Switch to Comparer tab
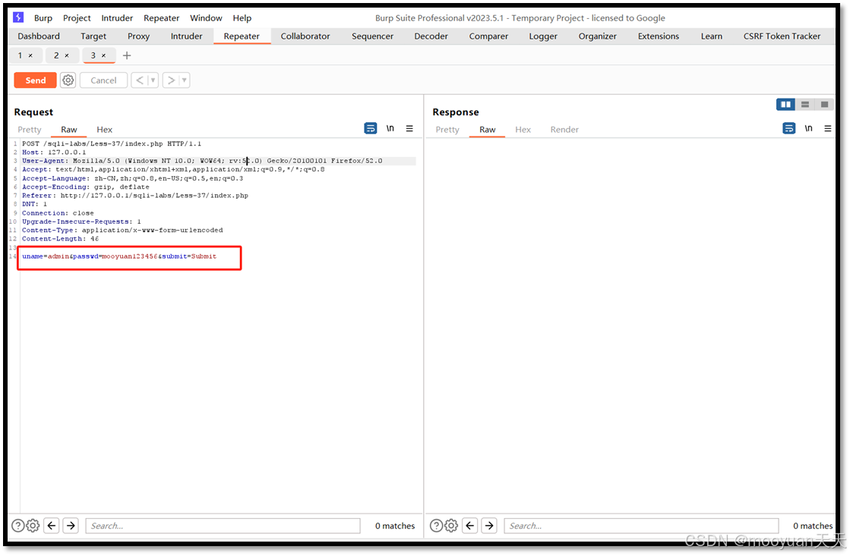The width and height of the screenshot is (850, 556). click(488, 36)
